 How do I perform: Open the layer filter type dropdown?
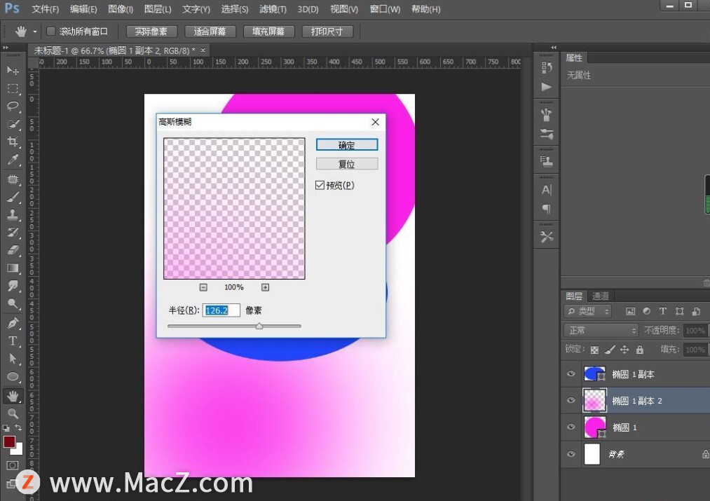point(588,311)
